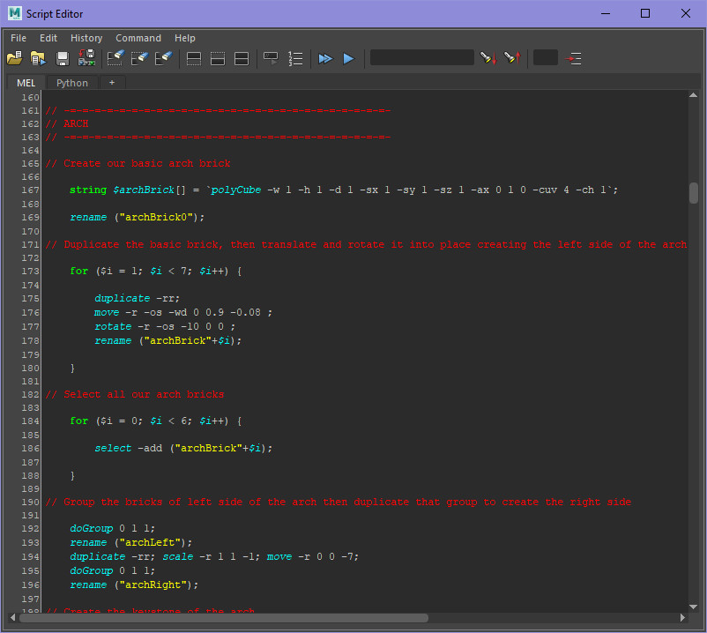Open the Command menu

click(x=138, y=38)
